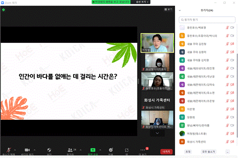Click the 모두 음소거 mute all button

coord(208,152)
